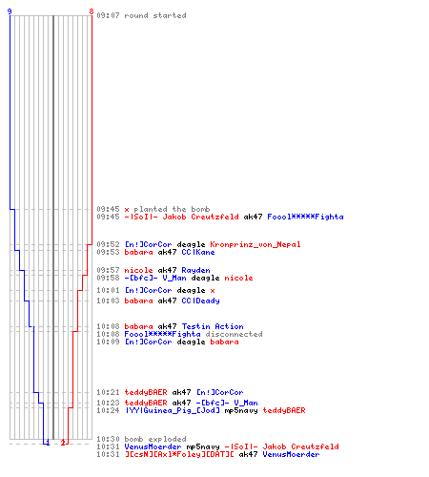Click CC|Deady victim name
Viewport: 429px width, 477px height.
point(200,301)
